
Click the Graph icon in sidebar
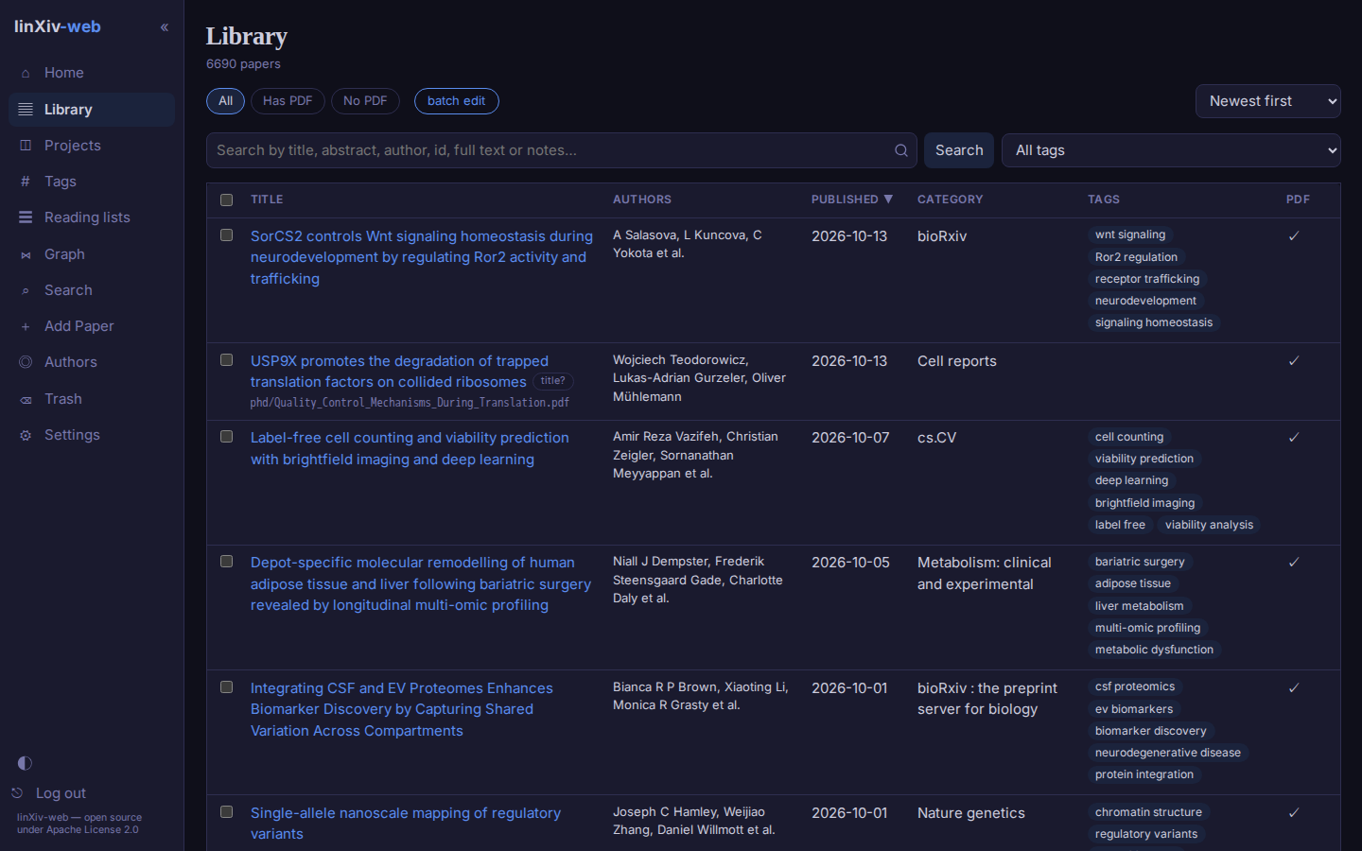(x=26, y=254)
